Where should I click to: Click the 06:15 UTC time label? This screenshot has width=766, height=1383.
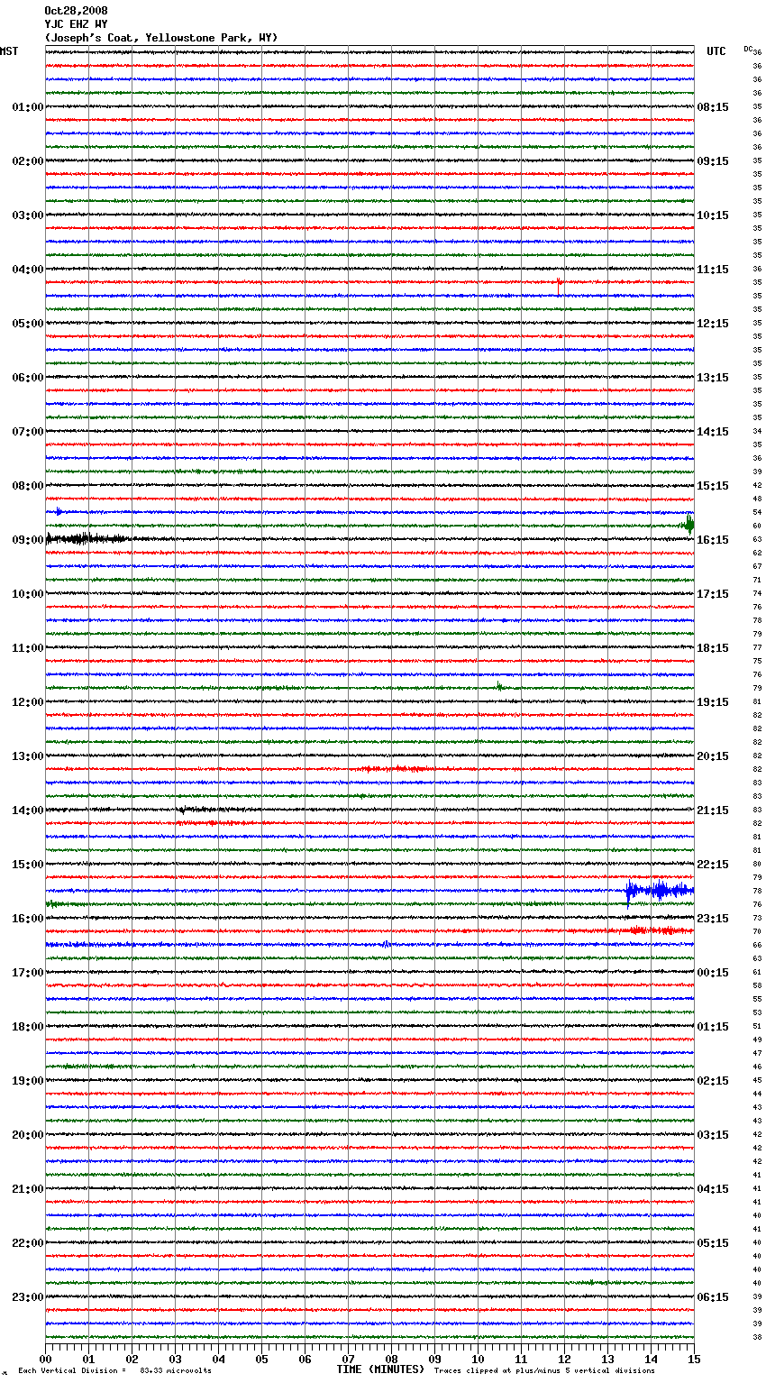[x=713, y=1297]
